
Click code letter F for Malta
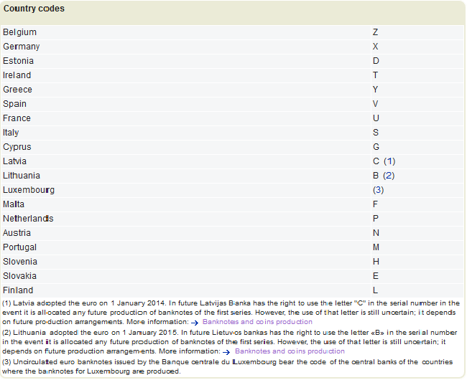pos(375,204)
